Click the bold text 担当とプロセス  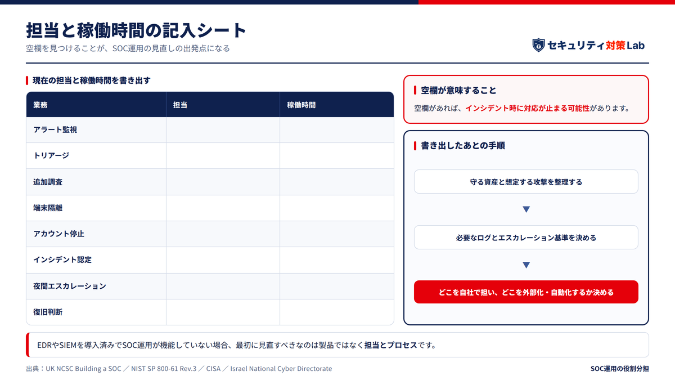pos(391,345)
